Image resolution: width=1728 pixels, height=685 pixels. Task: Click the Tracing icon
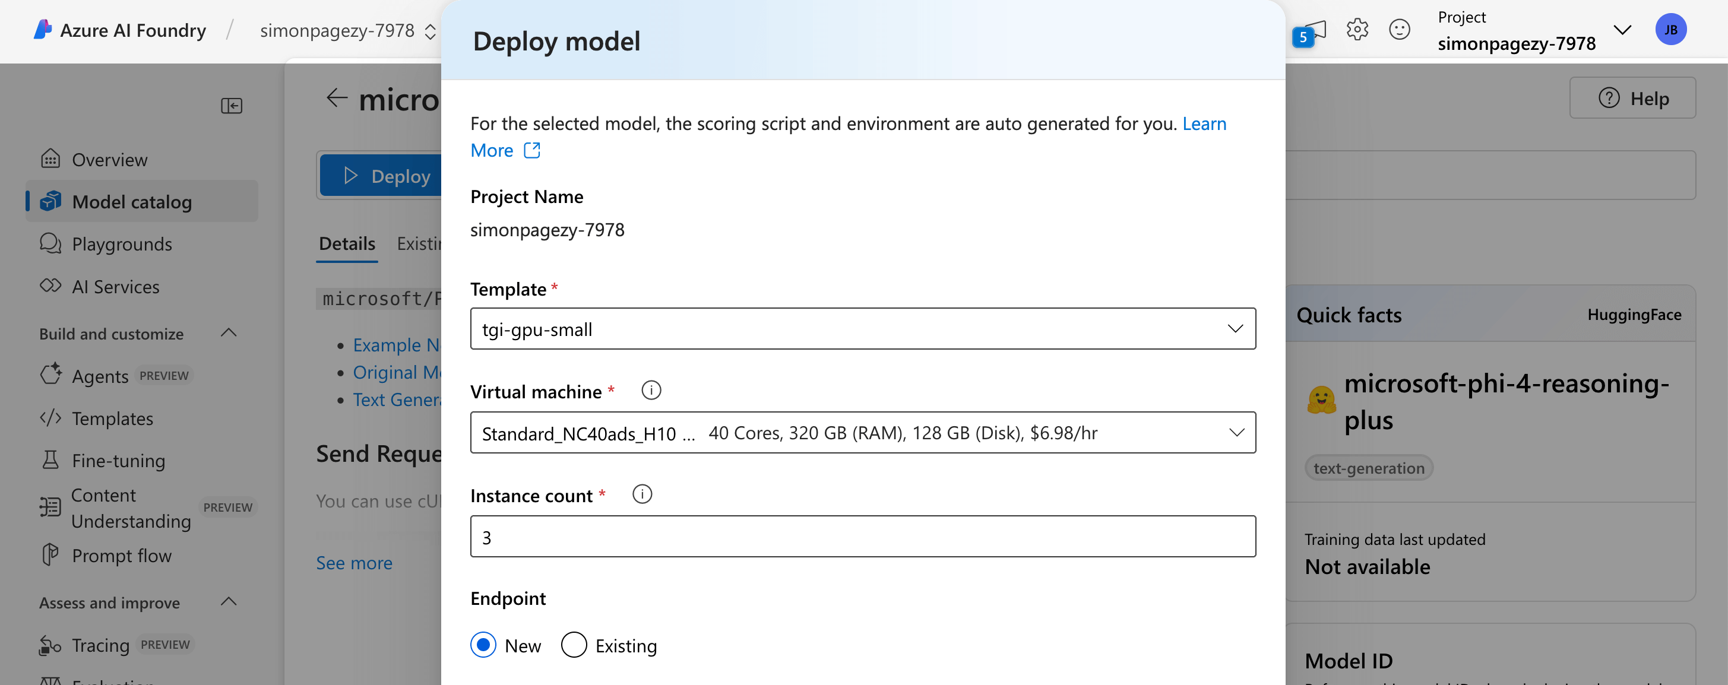[50, 645]
